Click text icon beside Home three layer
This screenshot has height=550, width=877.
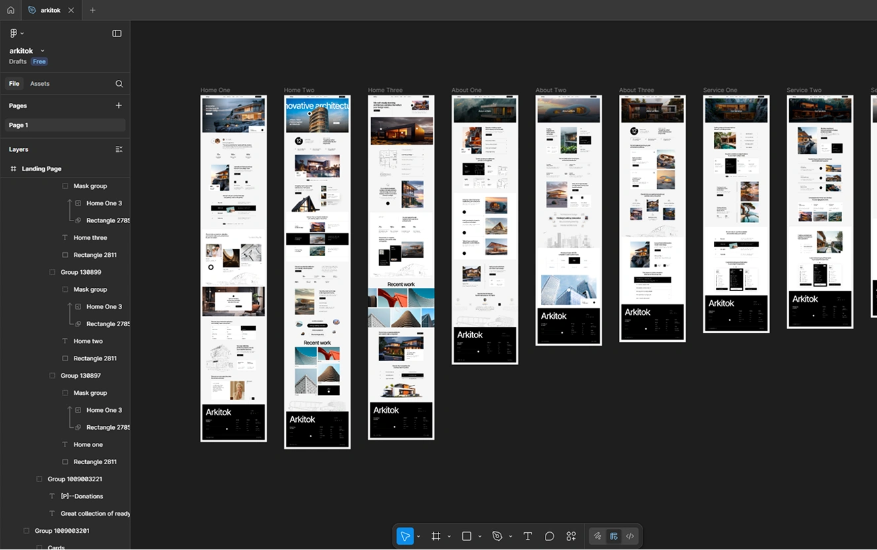pyautogui.click(x=65, y=238)
